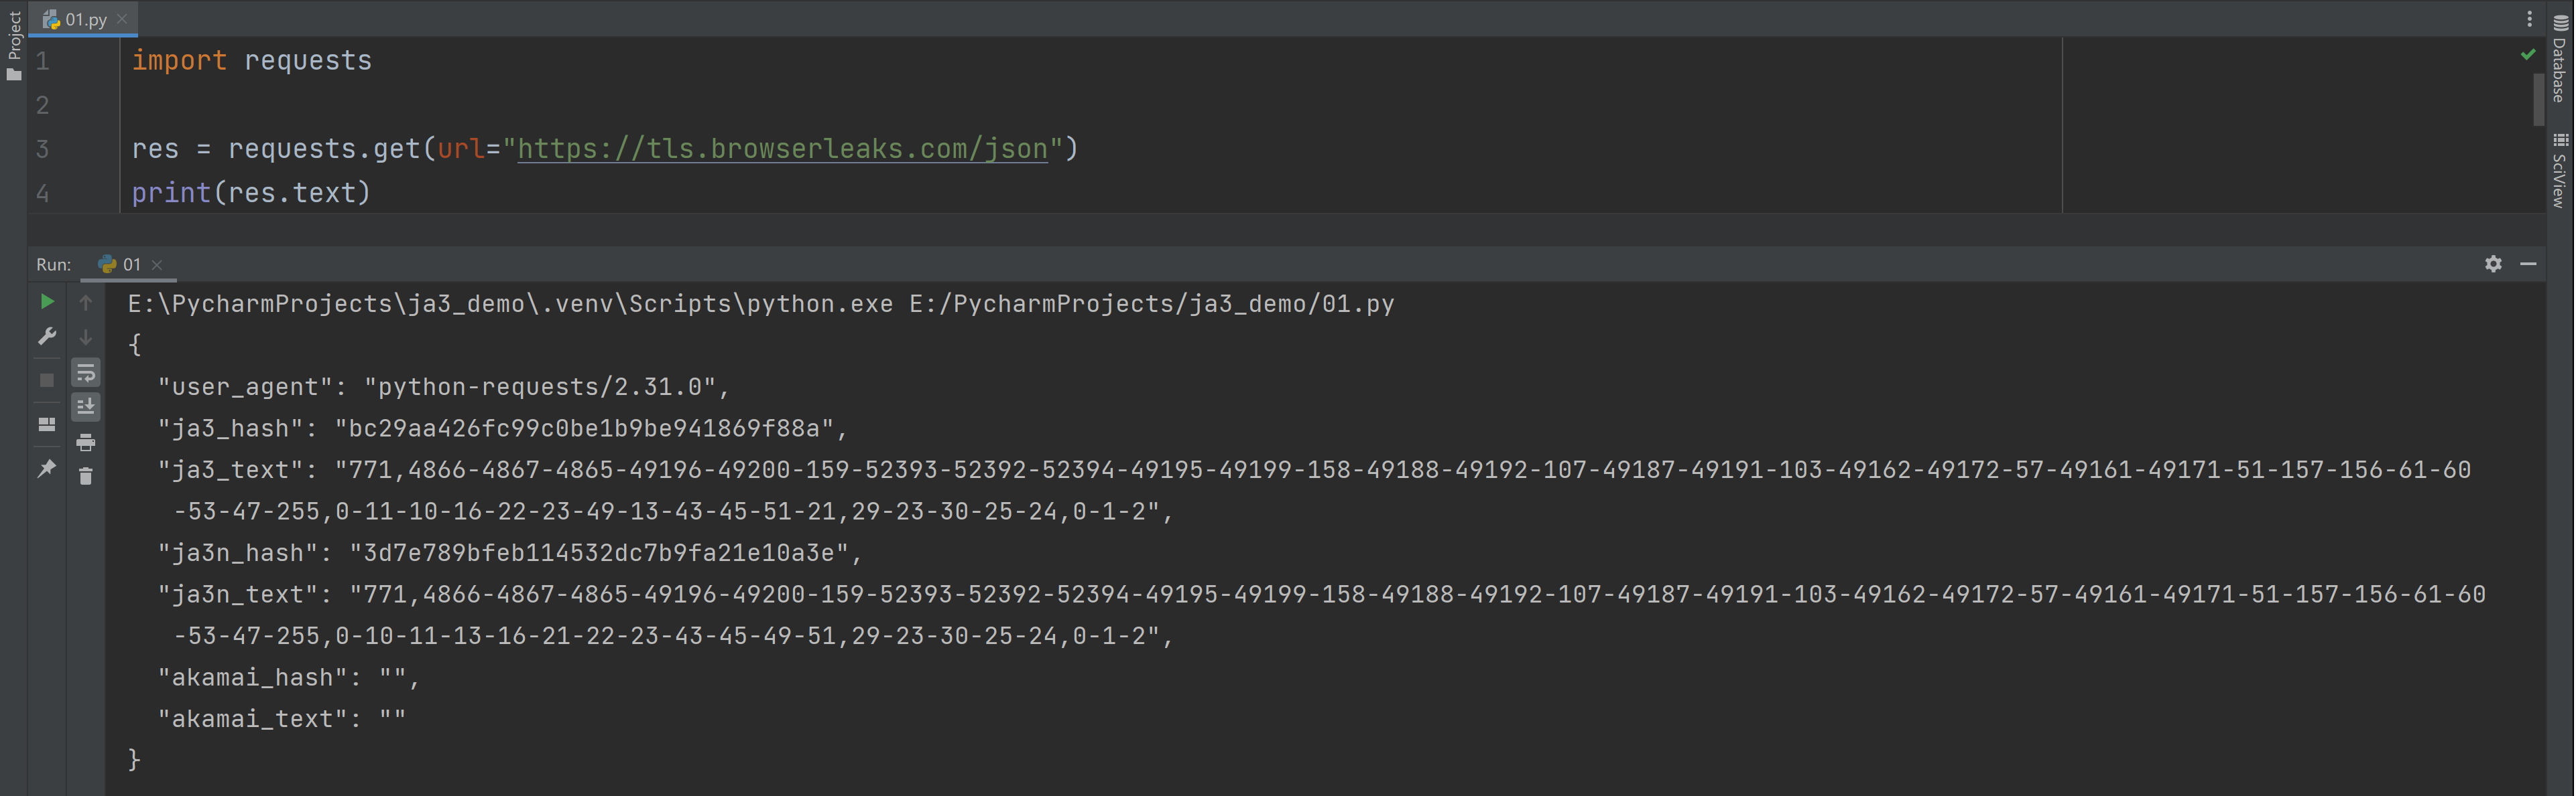Clear console output with trash icon
The height and width of the screenshot is (796, 2576).
click(86, 477)
